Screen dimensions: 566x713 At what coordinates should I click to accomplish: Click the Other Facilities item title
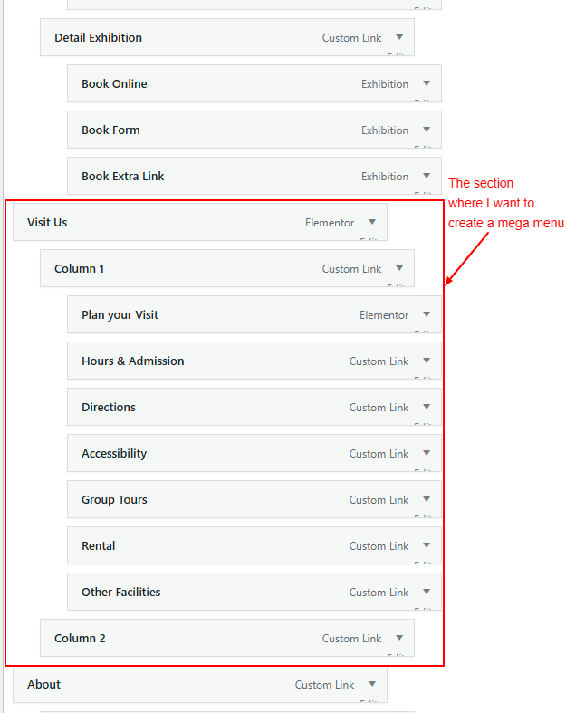click(x=120, y=593)
